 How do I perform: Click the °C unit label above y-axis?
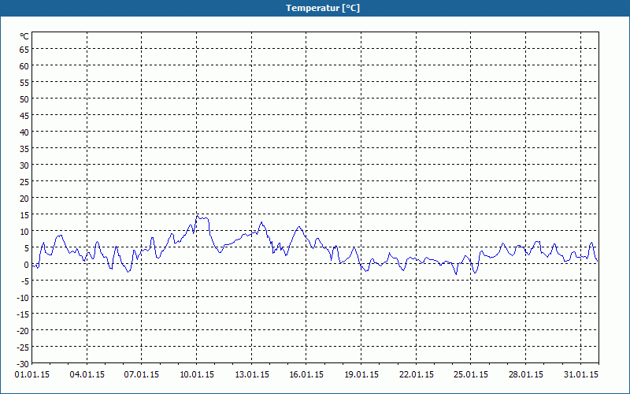click(24, 35)
